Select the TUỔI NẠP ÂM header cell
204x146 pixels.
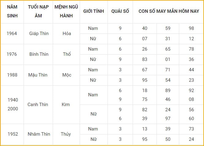click(38, 11)
